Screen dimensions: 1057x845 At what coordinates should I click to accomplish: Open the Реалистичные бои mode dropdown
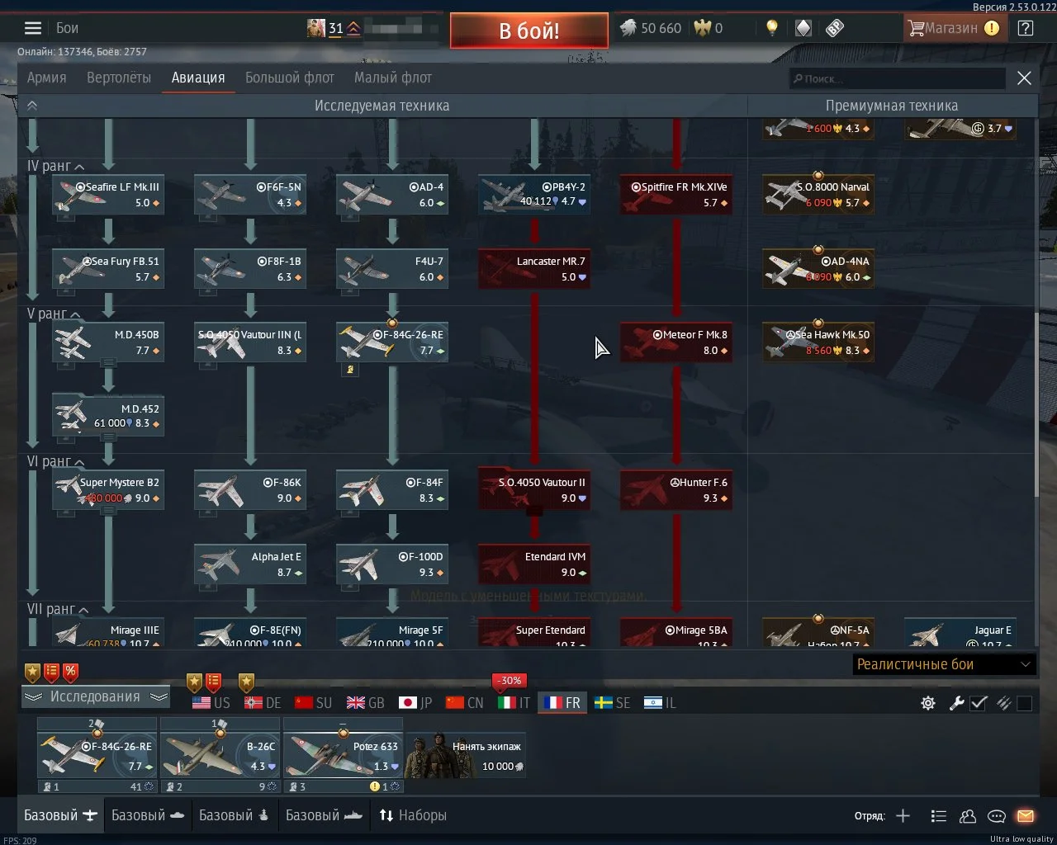(944, 664)
